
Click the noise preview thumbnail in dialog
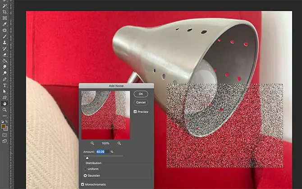105,115
